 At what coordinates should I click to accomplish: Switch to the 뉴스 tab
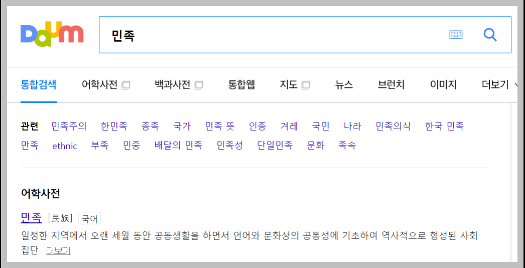344,85
